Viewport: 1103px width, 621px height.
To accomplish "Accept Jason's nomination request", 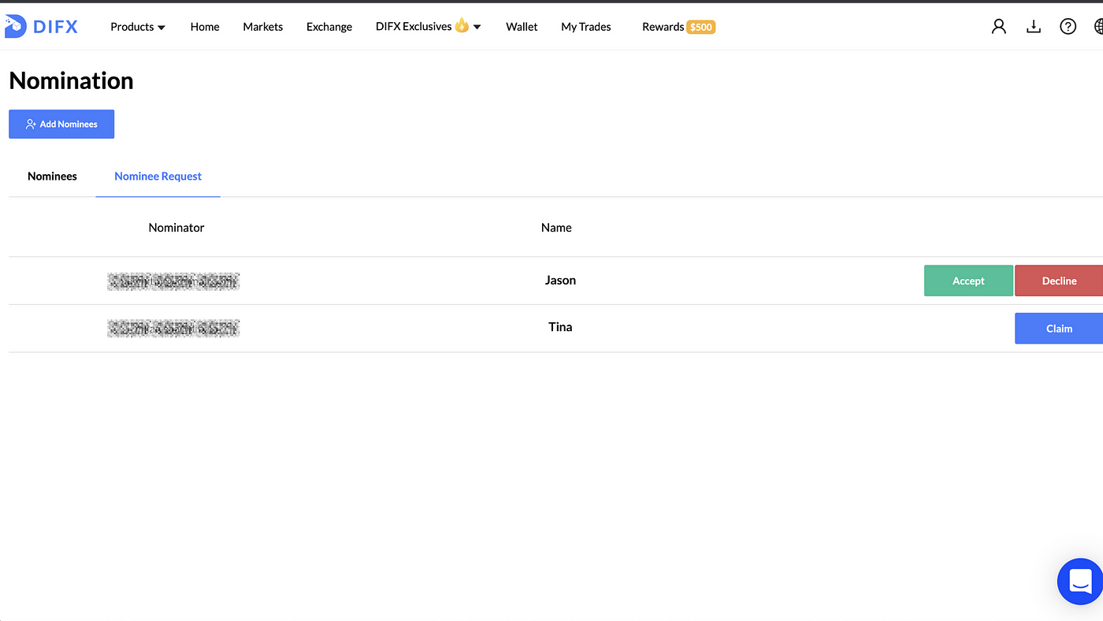I will click(x=968, y=281).
